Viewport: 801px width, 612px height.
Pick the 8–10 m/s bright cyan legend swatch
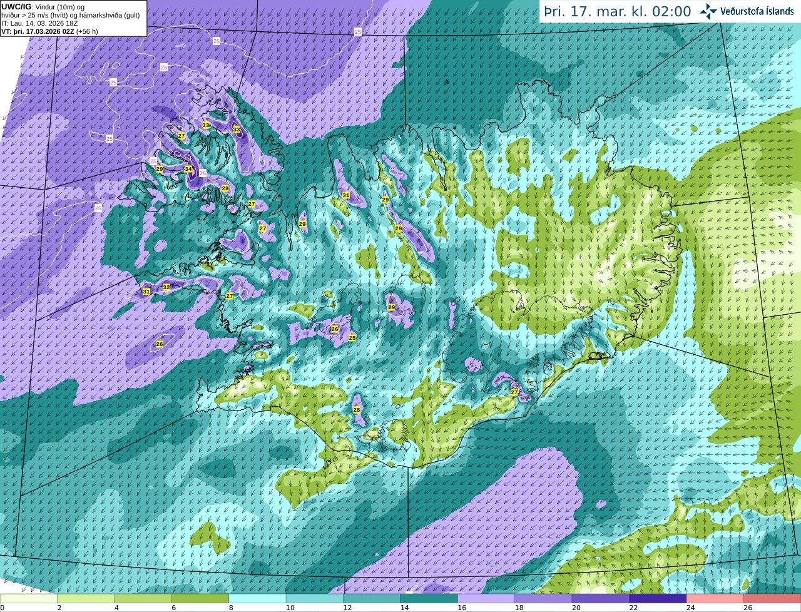pos(257,599)
